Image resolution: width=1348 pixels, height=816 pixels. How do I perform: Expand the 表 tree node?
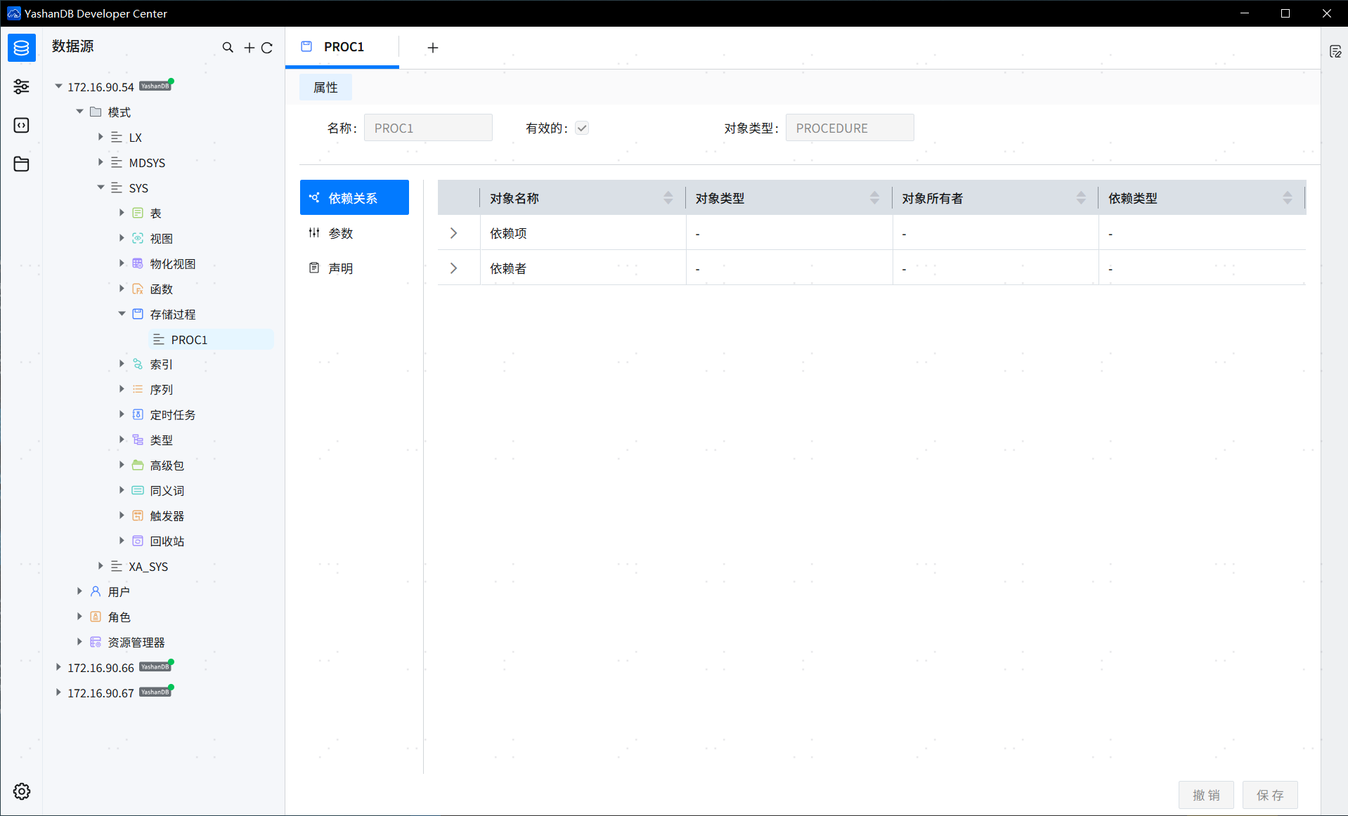[122, 213]
